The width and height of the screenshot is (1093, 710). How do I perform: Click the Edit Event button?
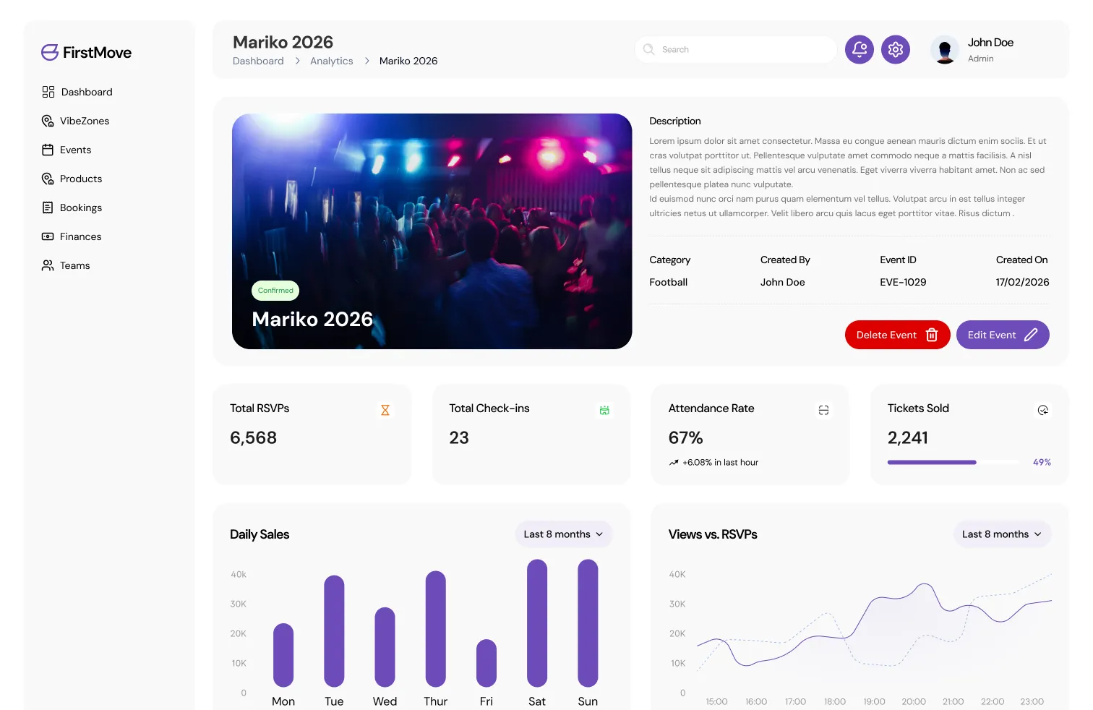point(1003,335)
